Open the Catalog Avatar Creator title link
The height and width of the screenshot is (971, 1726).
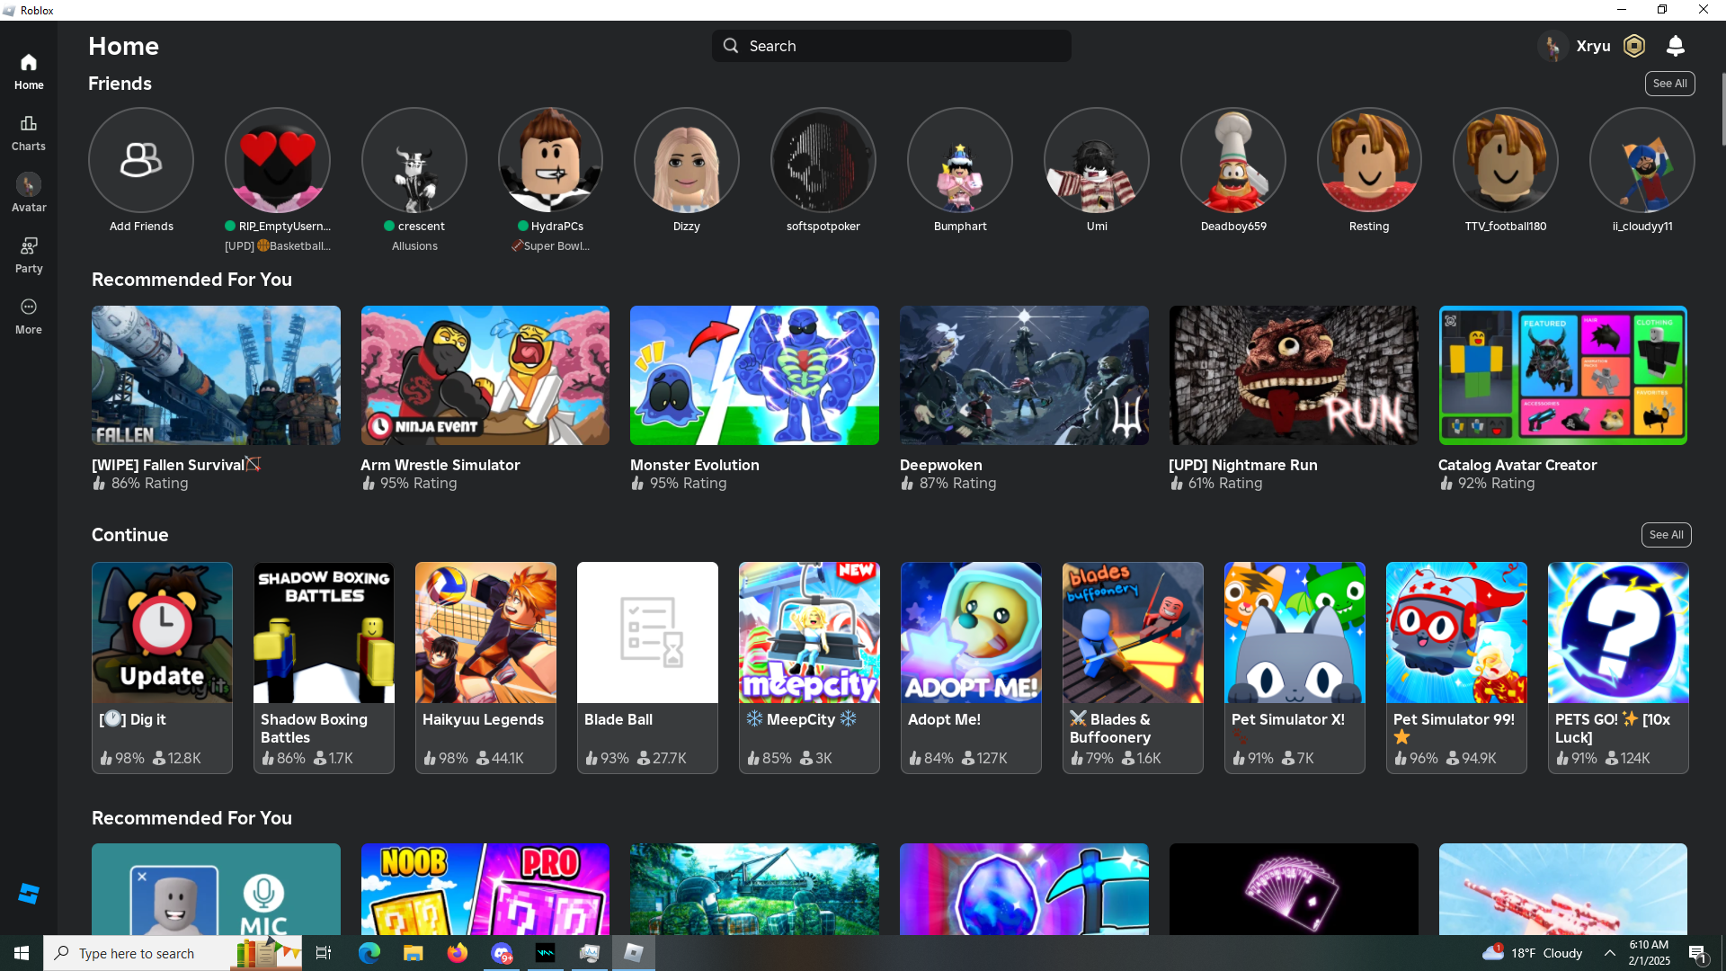point(1517,465)
